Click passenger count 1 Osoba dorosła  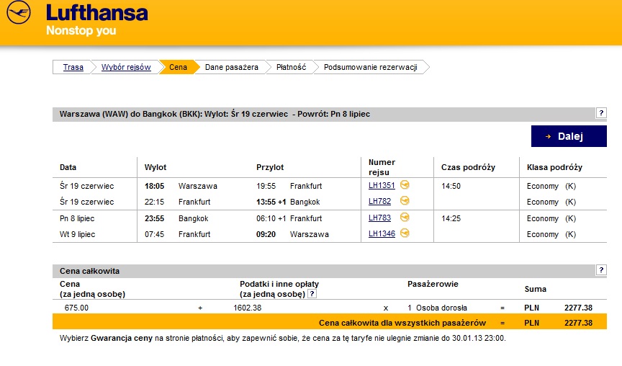[438, 308]
